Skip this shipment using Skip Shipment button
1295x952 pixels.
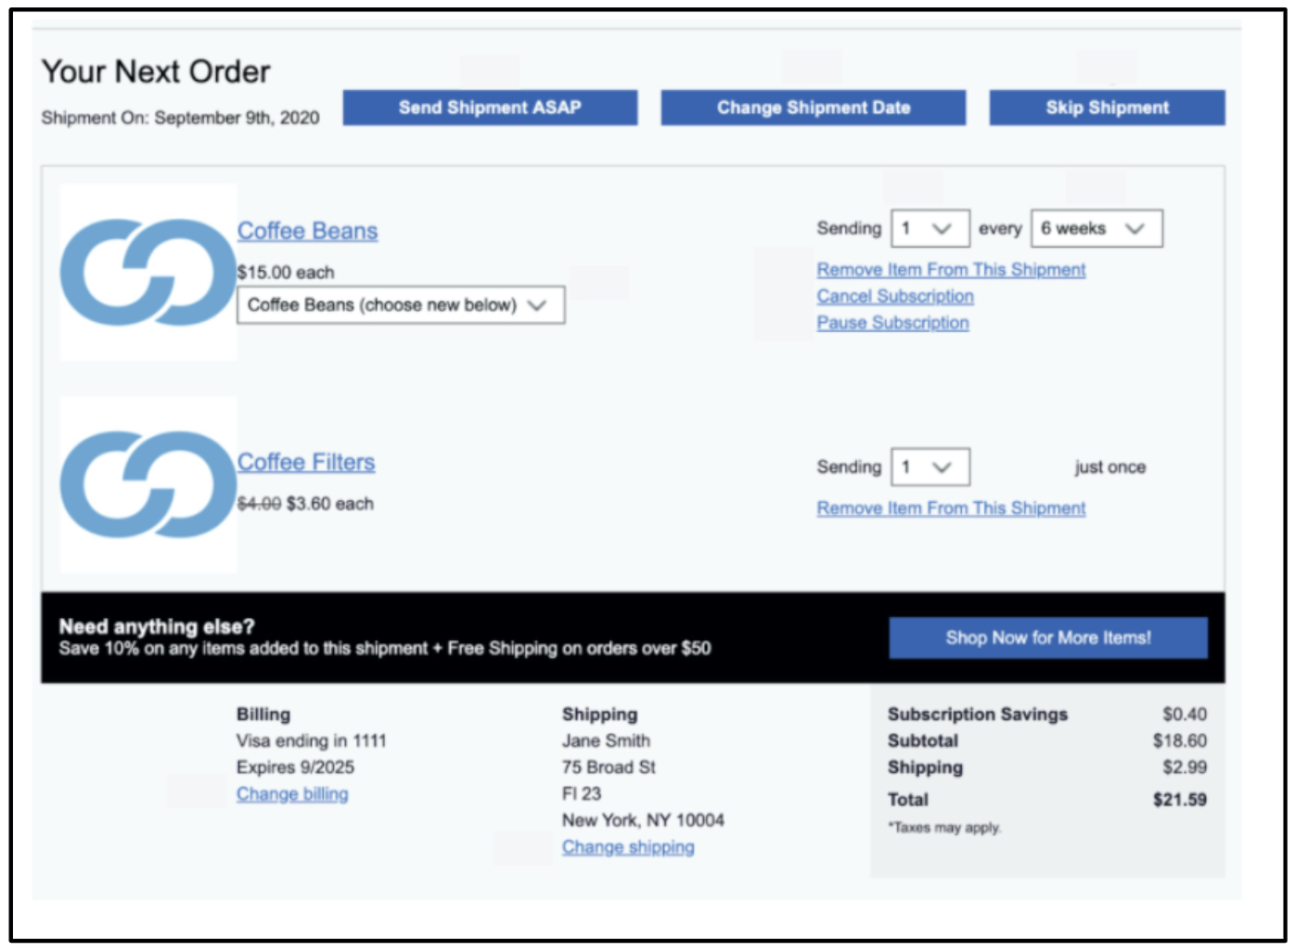[x=1107, y=108]
